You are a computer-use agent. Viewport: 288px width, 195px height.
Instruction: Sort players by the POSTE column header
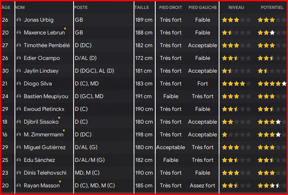(81, 8)
